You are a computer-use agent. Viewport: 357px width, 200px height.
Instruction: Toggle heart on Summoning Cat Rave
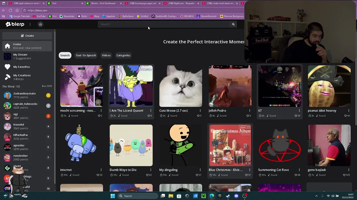pyautogui.click(x=296, y=175)
